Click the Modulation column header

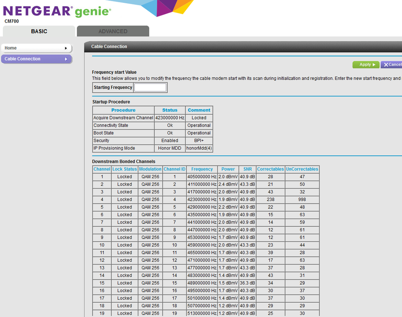point(150,169)
